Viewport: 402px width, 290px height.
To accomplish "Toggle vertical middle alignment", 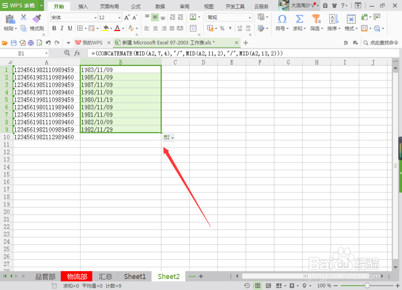I will pos(155,17).
